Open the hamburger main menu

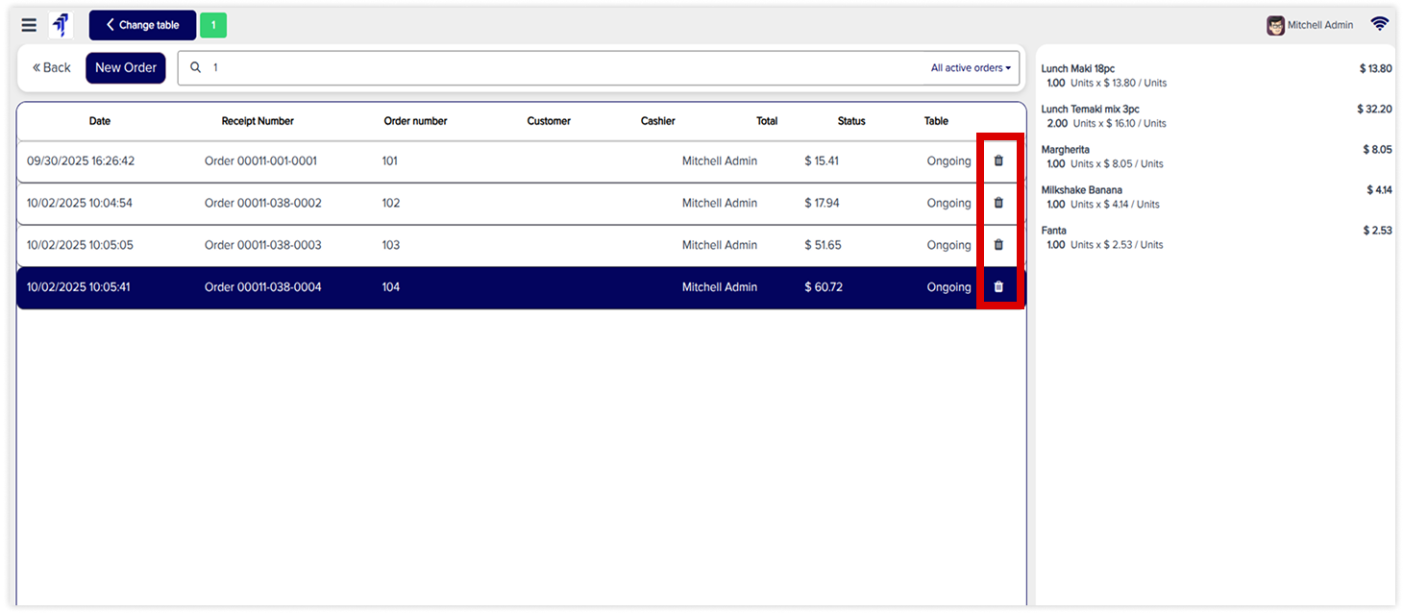[29, 26]
